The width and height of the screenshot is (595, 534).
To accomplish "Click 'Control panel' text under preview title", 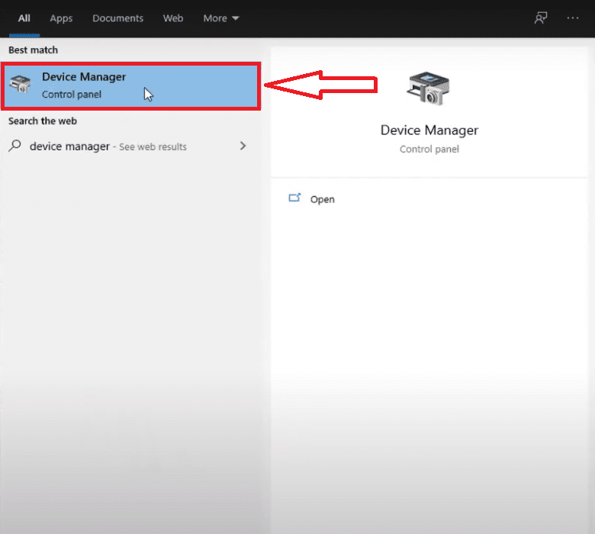I will point(429,150).
